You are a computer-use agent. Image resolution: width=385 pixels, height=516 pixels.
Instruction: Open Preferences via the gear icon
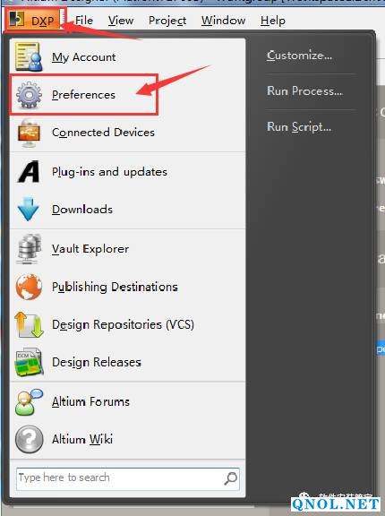(x=29, y=95)
